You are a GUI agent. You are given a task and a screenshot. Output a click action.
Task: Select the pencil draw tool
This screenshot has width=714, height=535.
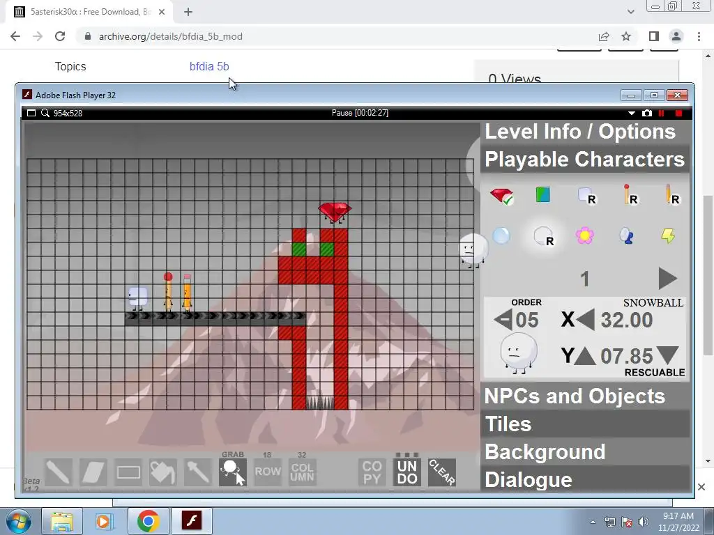tap(59, 472)
